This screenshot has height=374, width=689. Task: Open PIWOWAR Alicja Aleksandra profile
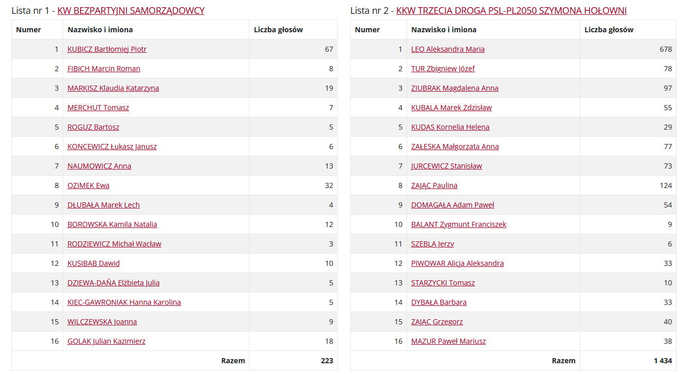[457, 263]
